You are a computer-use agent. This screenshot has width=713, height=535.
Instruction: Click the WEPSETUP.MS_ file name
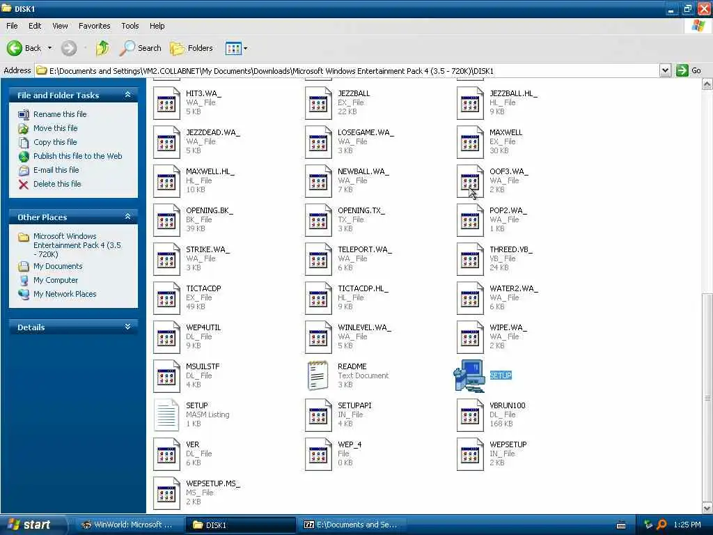coord(213,483)
